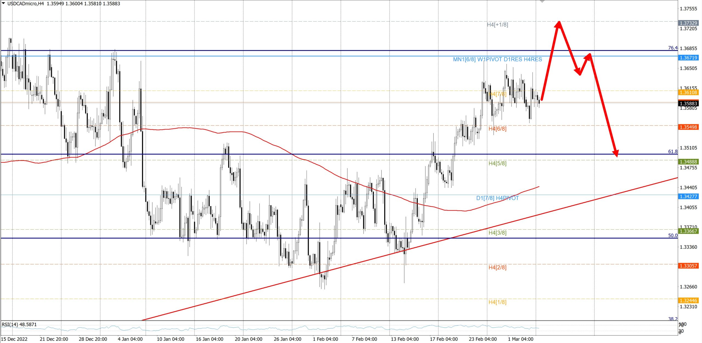Viewport: 702px width, 343px height.
Task: Click the 1.36719 blue price tag
Action: pyautogui.click(x=688, y=58)
